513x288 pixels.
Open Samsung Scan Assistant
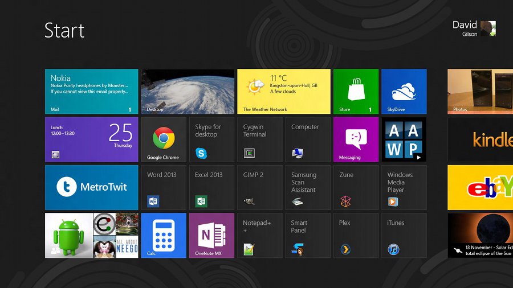[308, 187]
